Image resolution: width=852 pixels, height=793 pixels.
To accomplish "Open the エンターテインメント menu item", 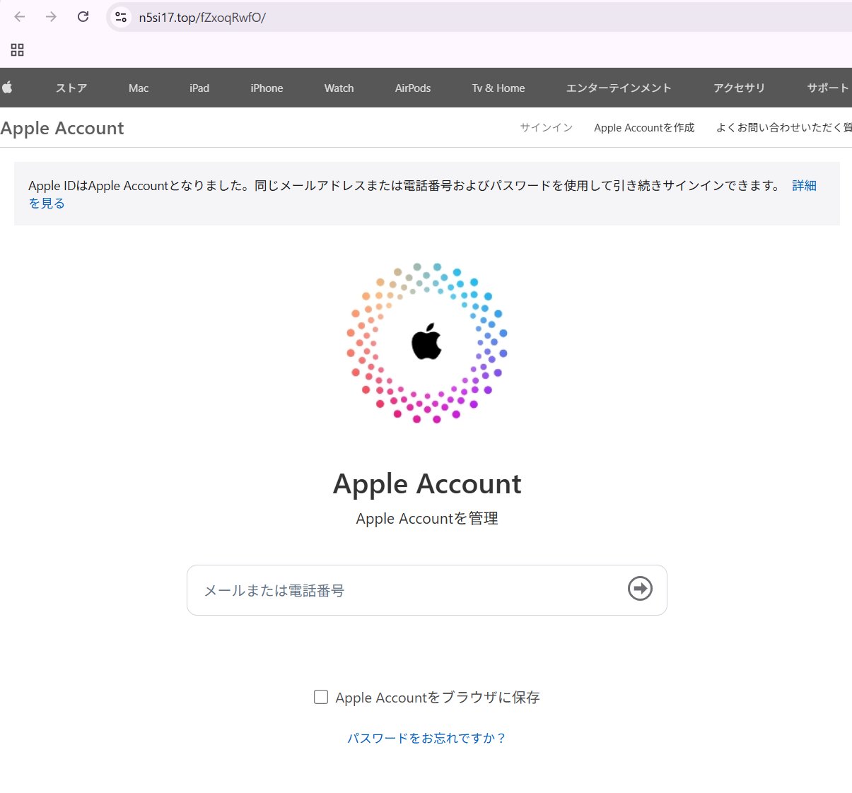I will pos(619,88).
